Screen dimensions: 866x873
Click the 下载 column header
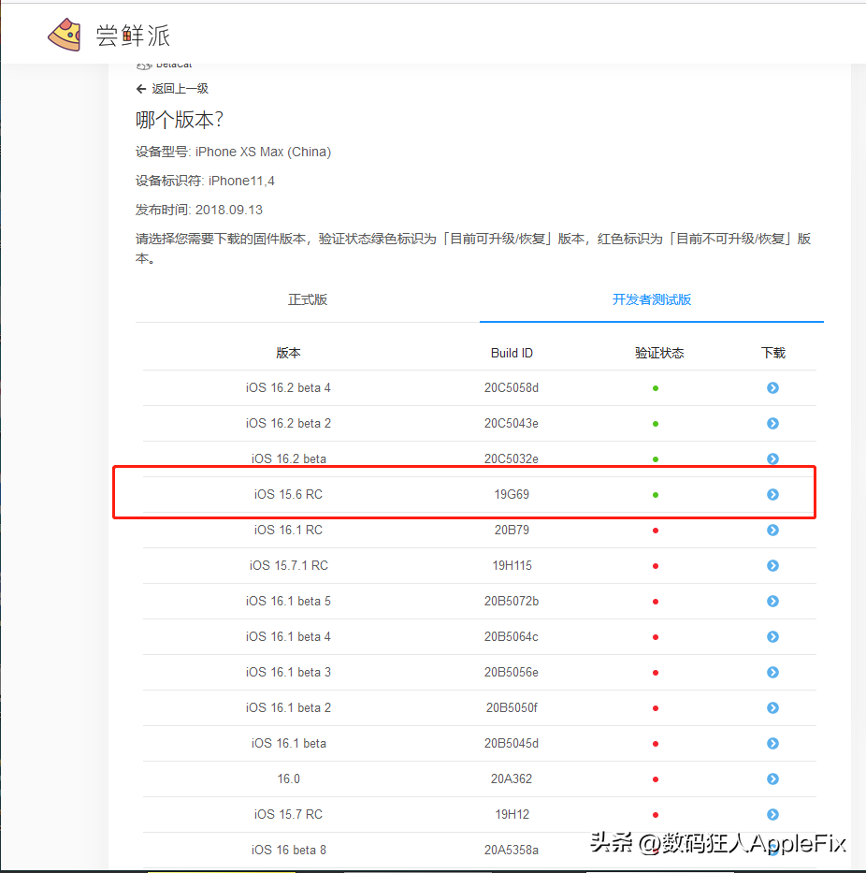[x=772, y=353]
